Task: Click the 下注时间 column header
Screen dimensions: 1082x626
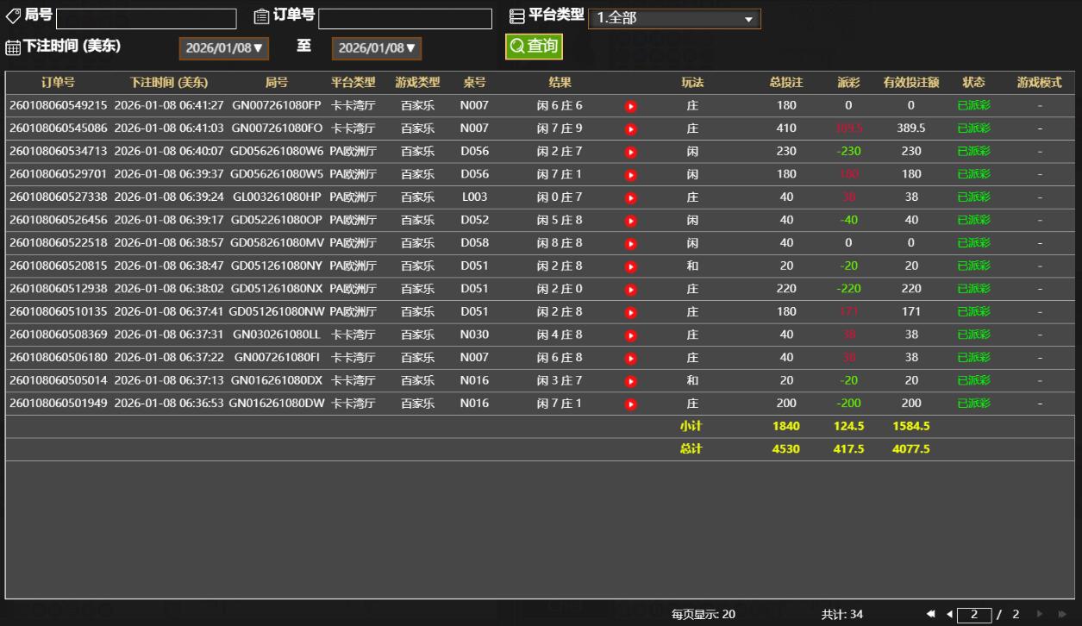Action: pyautogui.click(x=169, y=83)
